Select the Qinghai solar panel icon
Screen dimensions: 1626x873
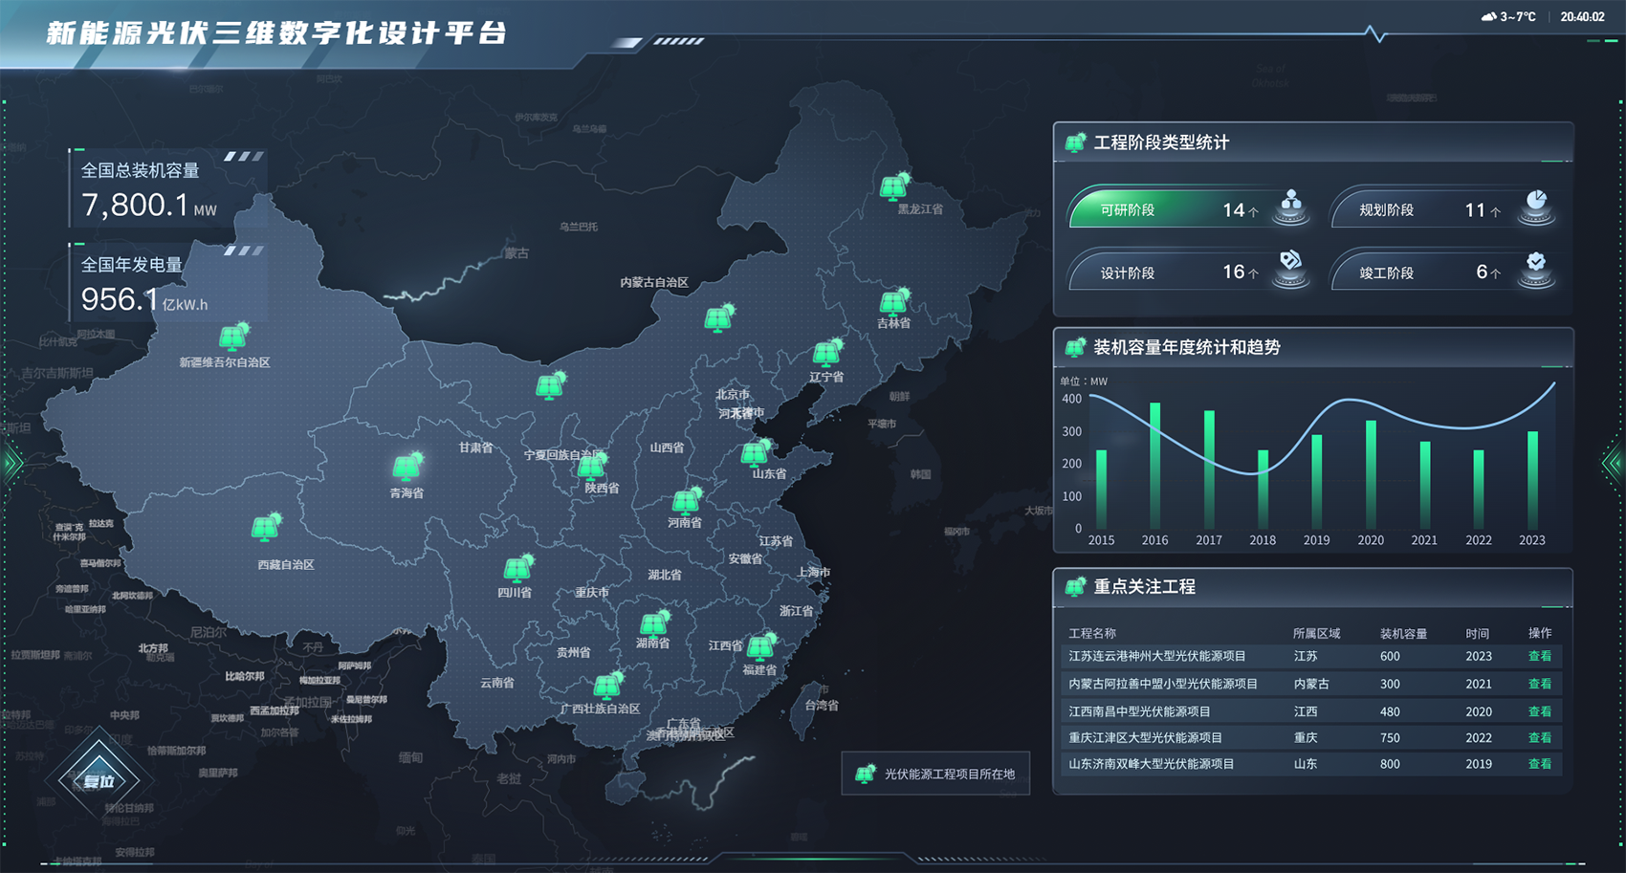407,467
